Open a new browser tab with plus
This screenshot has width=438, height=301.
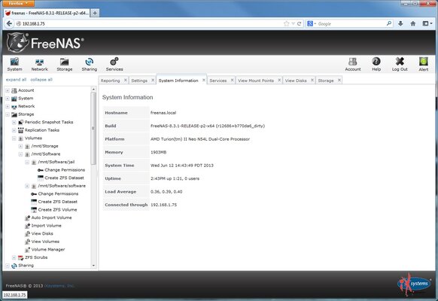point(95,13)
